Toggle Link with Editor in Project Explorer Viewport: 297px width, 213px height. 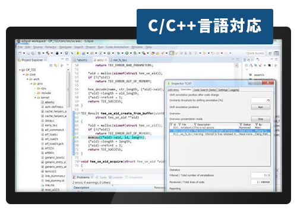pyautogui.click(x=56, y=65)
